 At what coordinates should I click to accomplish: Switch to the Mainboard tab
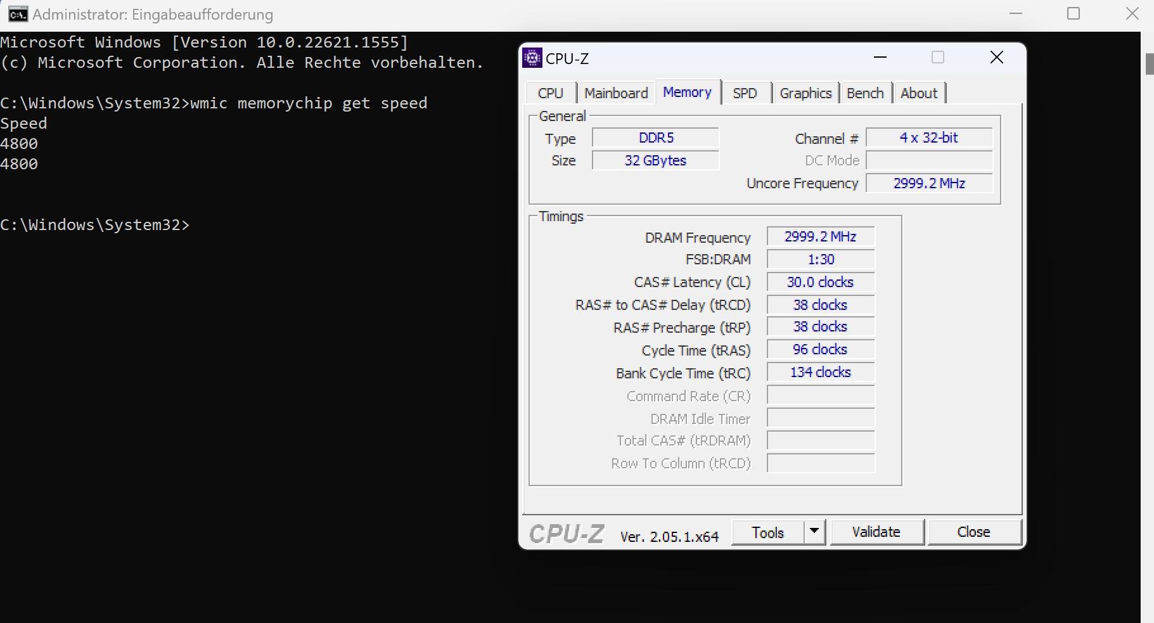(616, 93)
